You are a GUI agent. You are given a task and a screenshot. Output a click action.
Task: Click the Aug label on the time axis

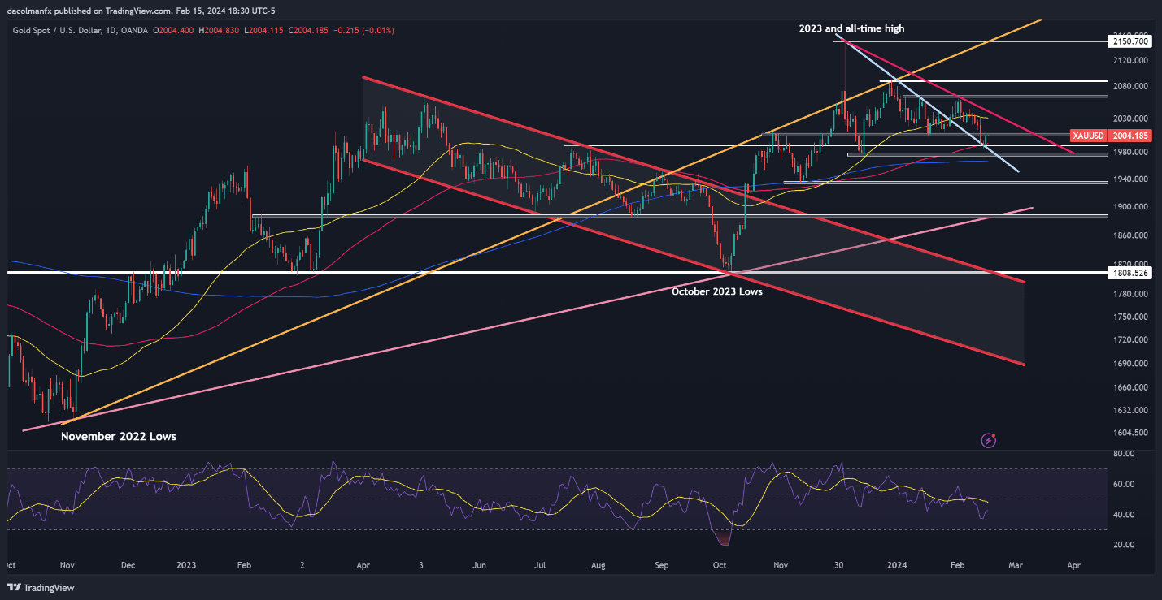point(599,564)
